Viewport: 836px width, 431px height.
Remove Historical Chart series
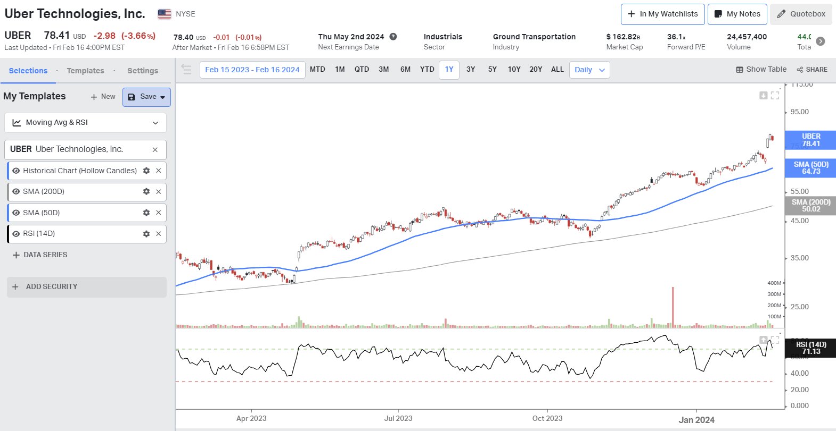[158, 171]
